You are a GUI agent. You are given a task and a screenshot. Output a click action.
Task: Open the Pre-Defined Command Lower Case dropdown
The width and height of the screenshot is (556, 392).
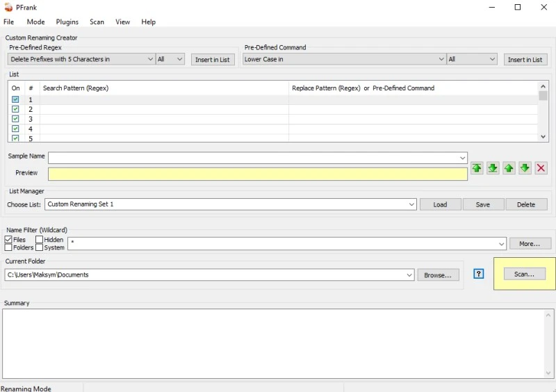(x=441, y=60)
